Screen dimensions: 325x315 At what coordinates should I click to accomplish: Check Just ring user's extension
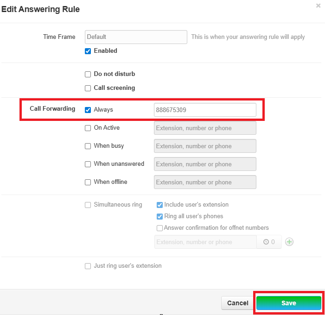coord(88,266)
